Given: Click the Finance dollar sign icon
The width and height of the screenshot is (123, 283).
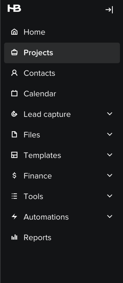Looking at the screenshot, I should pos(14,175).
